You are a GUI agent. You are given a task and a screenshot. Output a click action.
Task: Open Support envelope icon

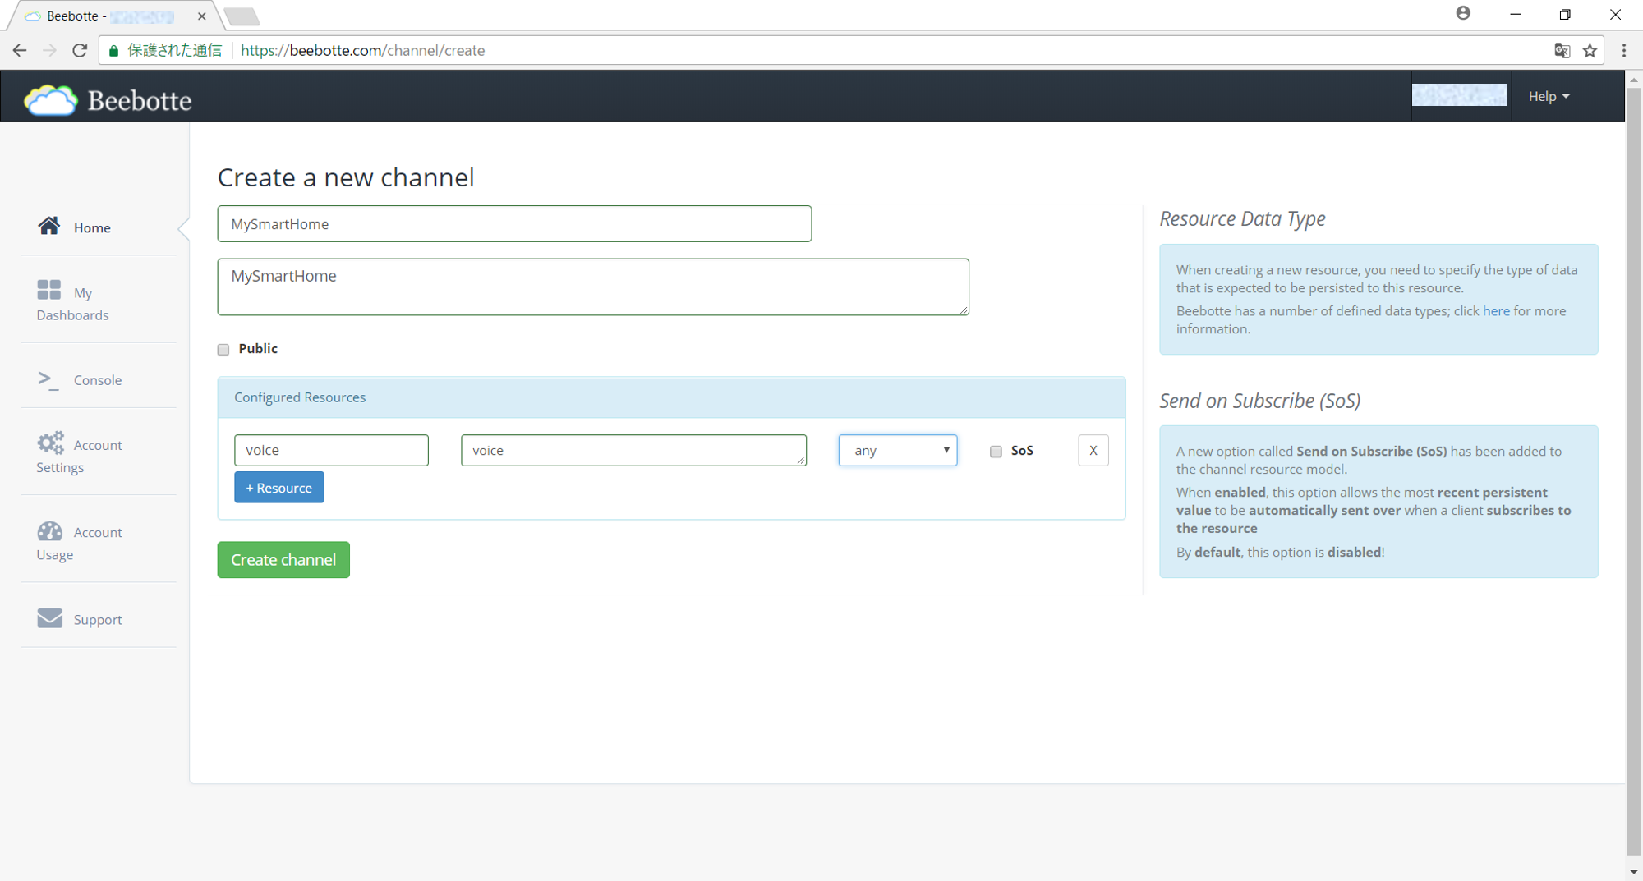[x=50, y=618]
